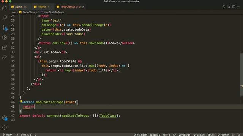Change end of line sequence LF
Image resolution: width=243 pixels, height=136 pixels.
coord(175,135)
